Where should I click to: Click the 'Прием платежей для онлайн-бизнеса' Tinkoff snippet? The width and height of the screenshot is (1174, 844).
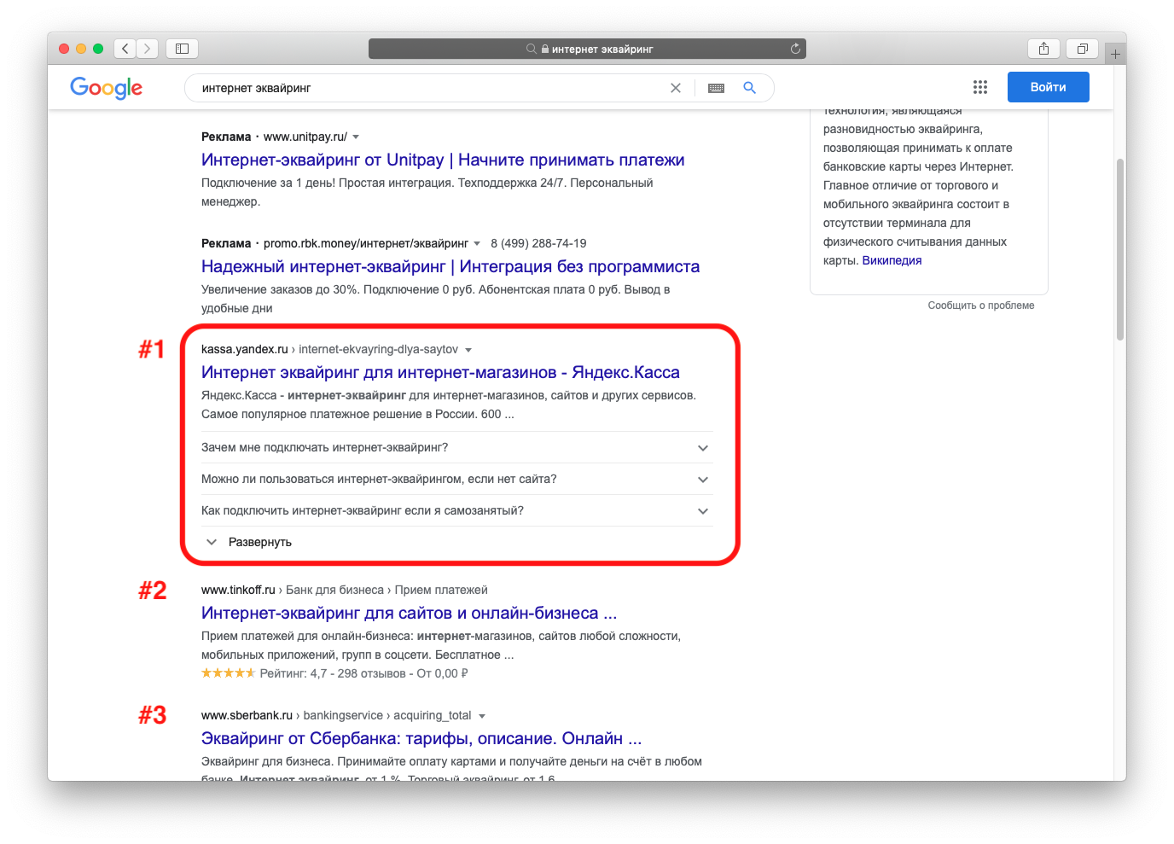(441, 645)
